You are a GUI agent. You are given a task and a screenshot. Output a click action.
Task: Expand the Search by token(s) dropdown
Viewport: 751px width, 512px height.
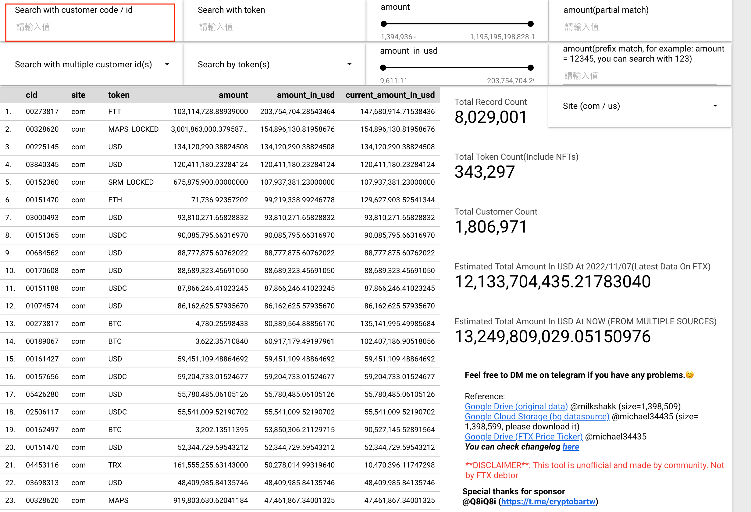point(274,65)
